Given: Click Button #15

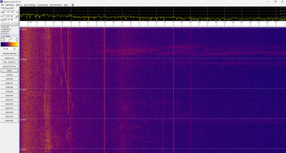Looking at the screenshot, I should point(9,116).
